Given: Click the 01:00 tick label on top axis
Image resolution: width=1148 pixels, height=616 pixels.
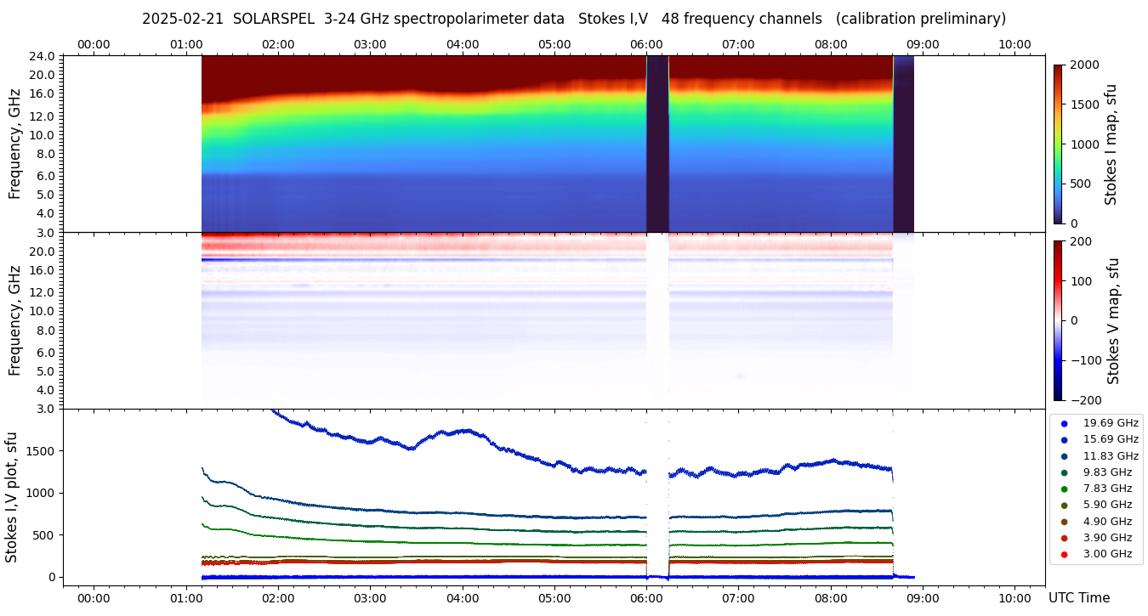Looking at the screenshot, I should coord(186,44).
